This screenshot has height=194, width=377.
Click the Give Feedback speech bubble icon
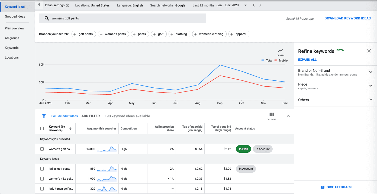click(x=322, y=187)
